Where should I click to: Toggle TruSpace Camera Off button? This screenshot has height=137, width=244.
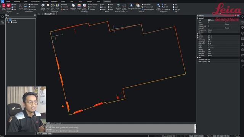(166, 9)
